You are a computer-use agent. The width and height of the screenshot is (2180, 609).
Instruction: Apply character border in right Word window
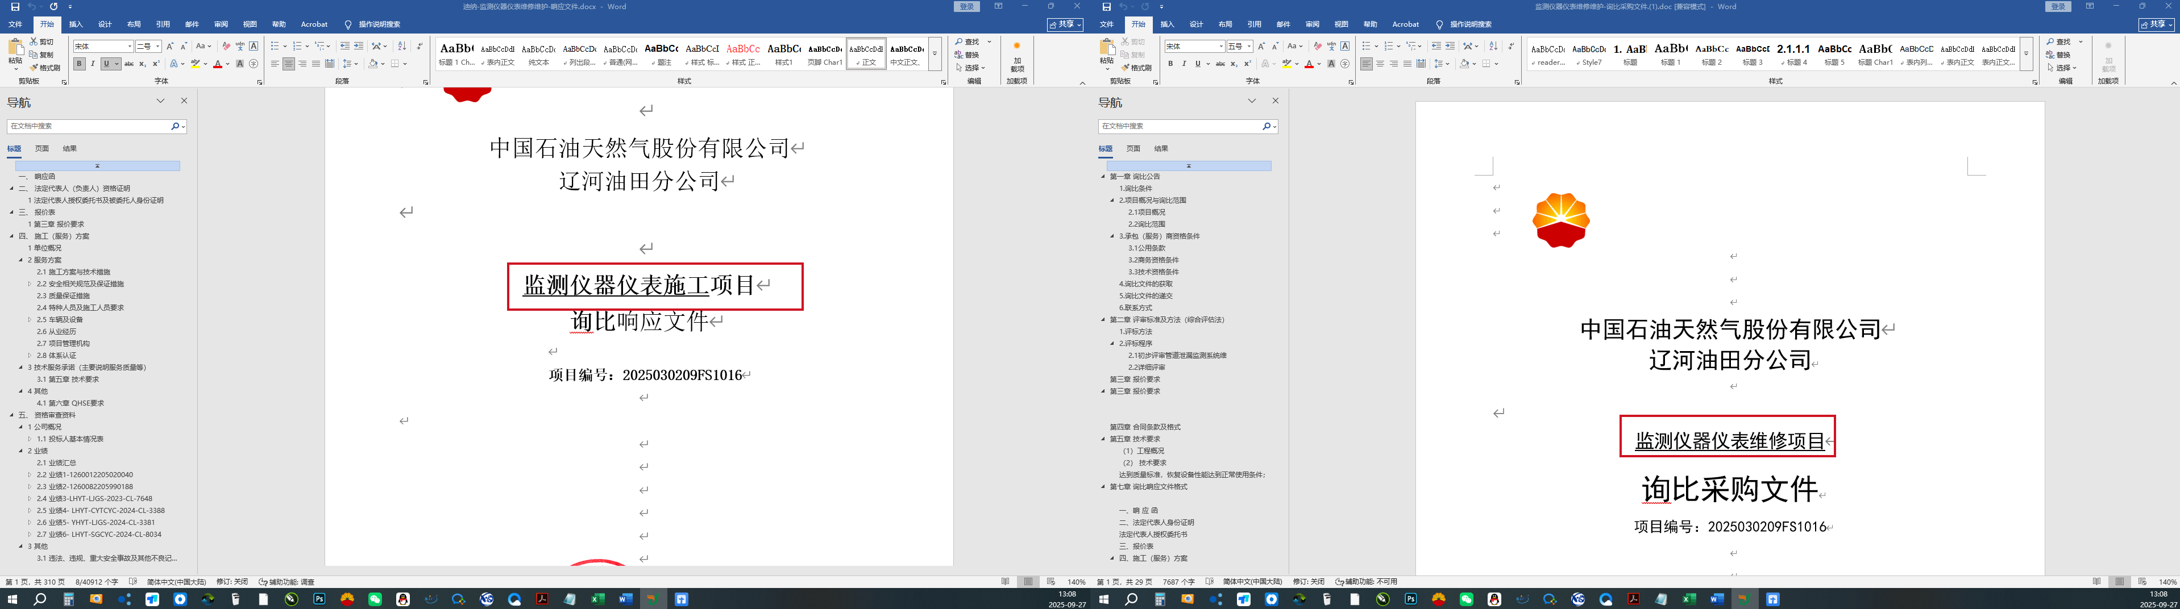pos(1345,45)
